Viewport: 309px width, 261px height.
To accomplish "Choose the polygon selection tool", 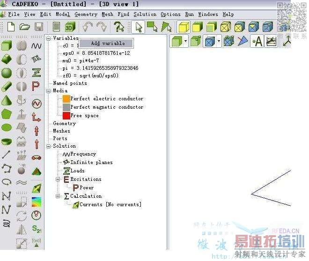I will click(x=166, y=27).
